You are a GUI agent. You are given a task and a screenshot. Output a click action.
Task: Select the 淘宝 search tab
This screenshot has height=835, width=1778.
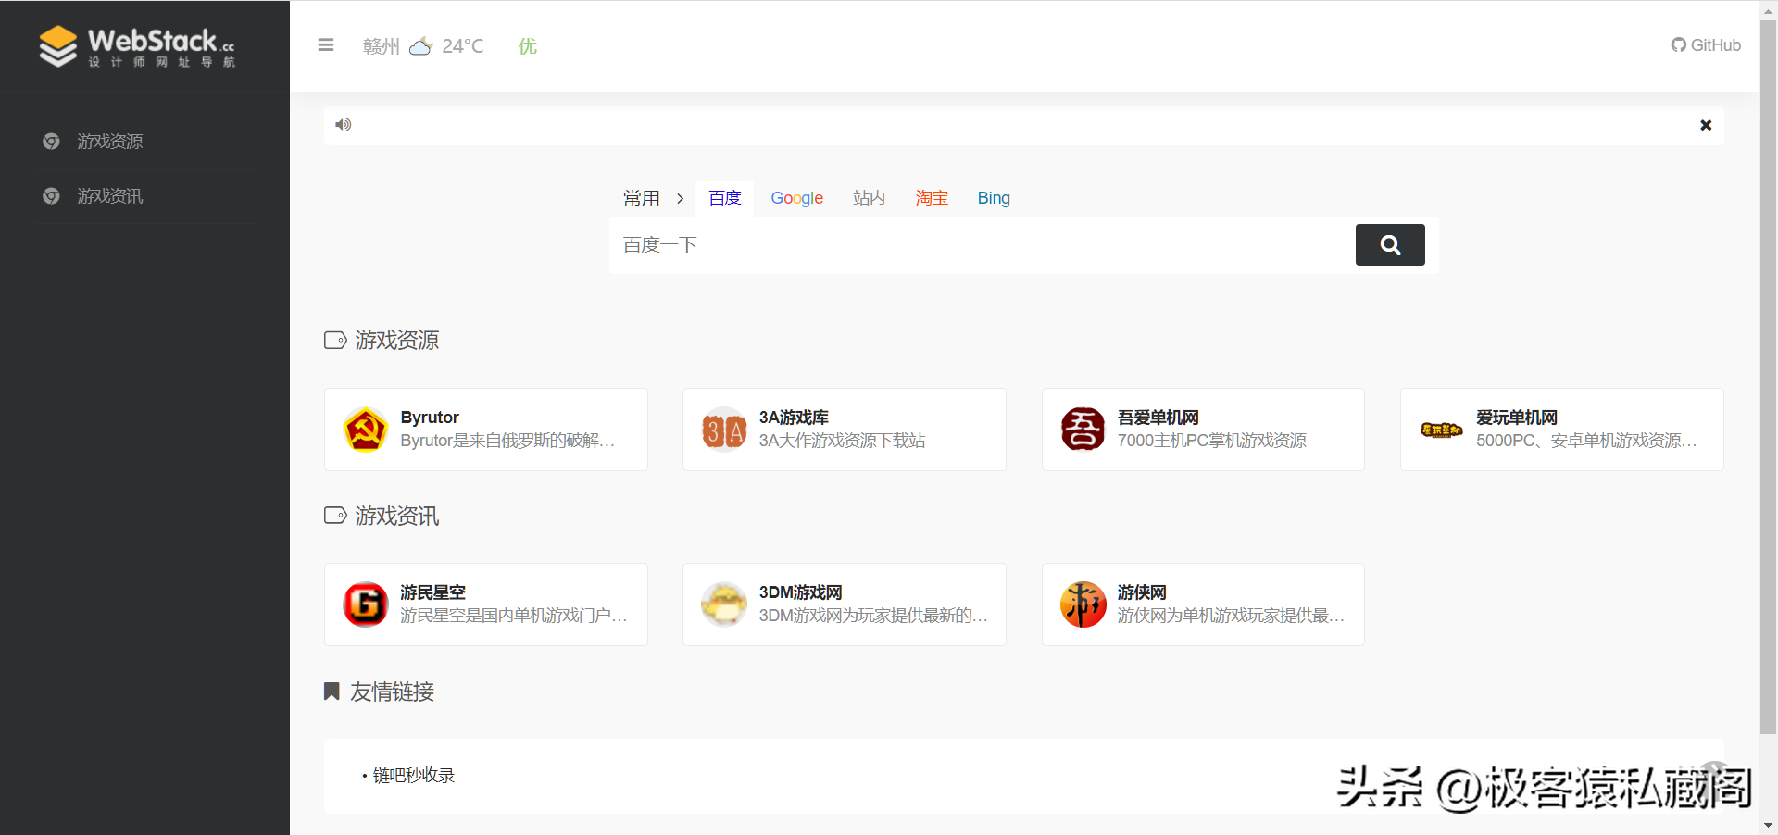(932, 198)
